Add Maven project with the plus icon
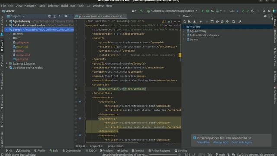 pos(201,22)
